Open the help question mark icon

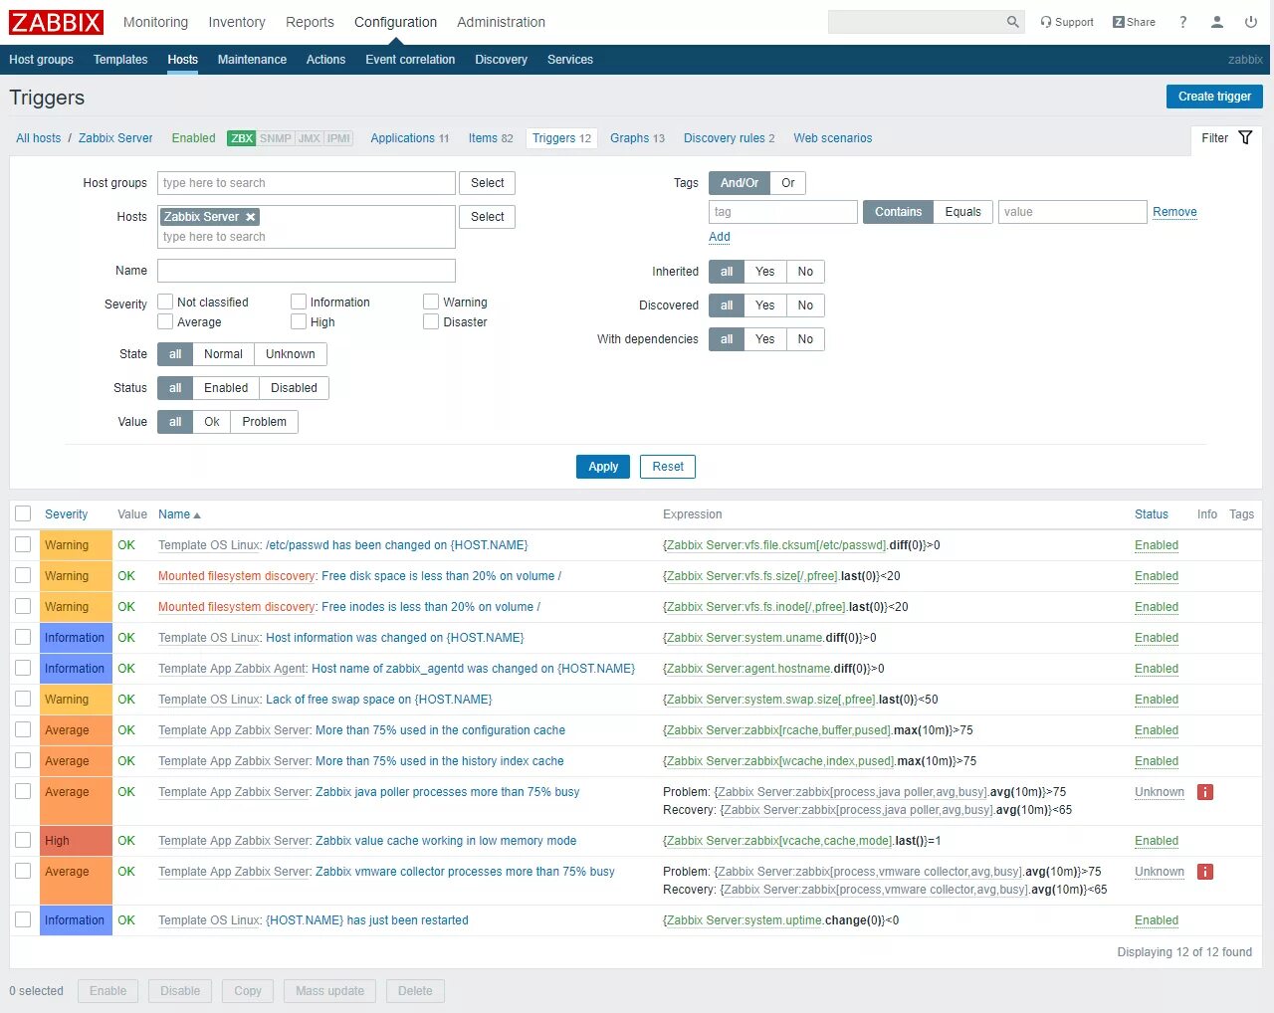(x=1183, y=22)
